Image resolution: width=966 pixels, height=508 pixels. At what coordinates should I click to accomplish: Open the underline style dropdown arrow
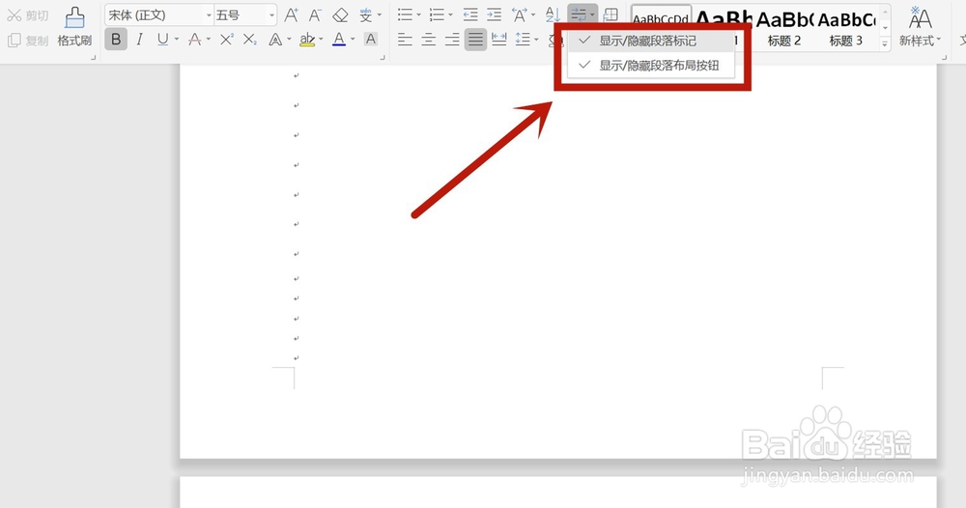tap(177, 40)
